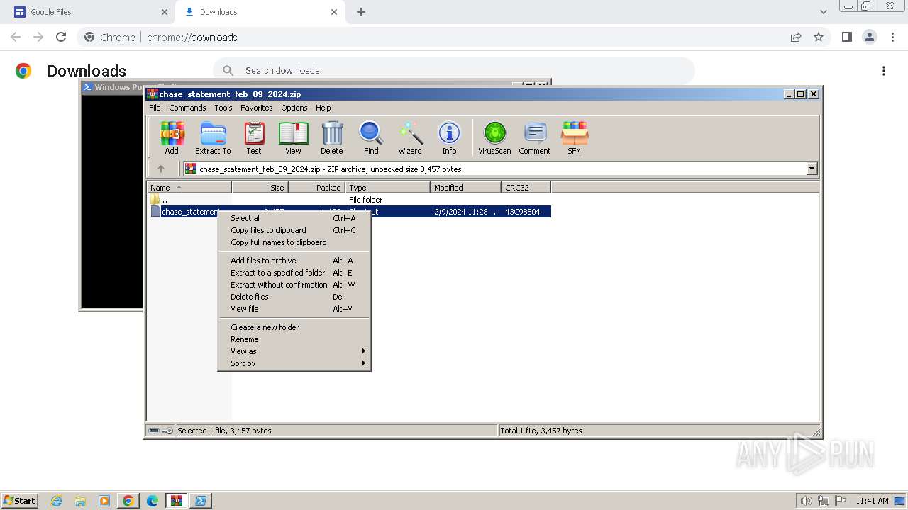Sort by the Type column header

coord(387,188)
